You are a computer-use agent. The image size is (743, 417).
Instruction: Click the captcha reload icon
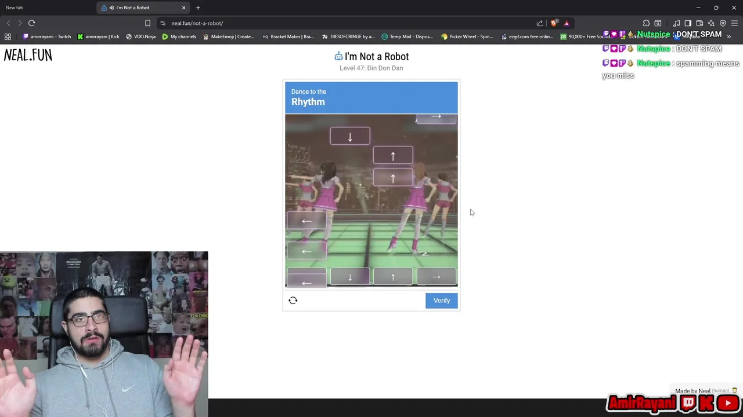pos(293,301)
